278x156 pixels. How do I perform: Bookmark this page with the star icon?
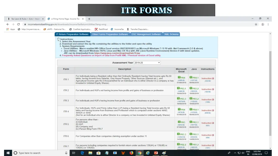tap(256, 24)
